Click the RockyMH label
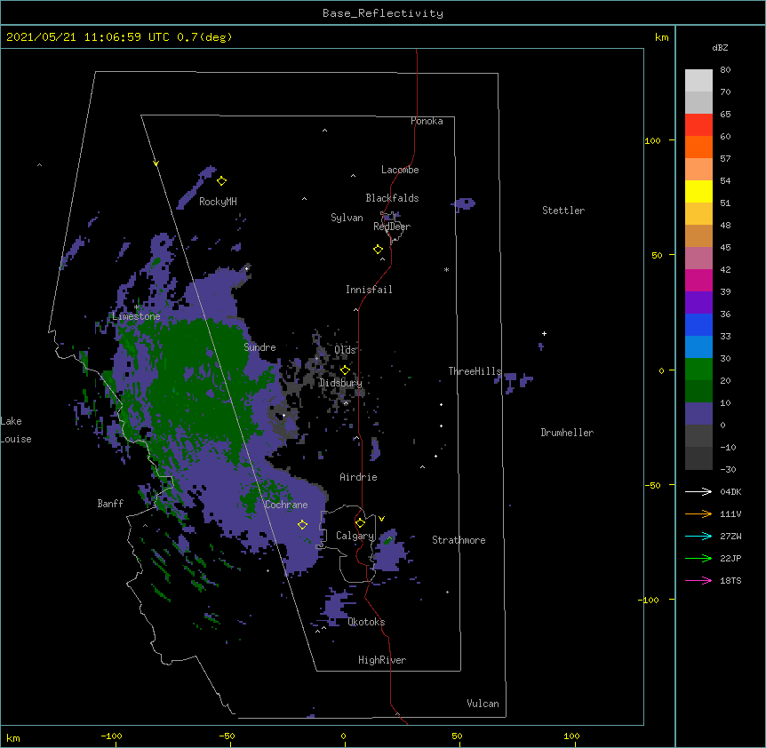This screenshot has height=748, width=766. point(218,202)
